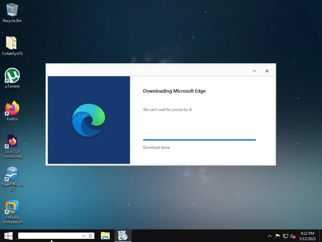Screen dimensions: 322x242
Task: Open File Explorer from the taskbar
Action: tap(105, 236)
